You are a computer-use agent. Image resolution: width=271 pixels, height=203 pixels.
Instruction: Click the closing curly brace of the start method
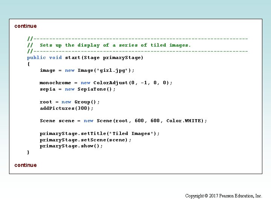click(28, 152)
